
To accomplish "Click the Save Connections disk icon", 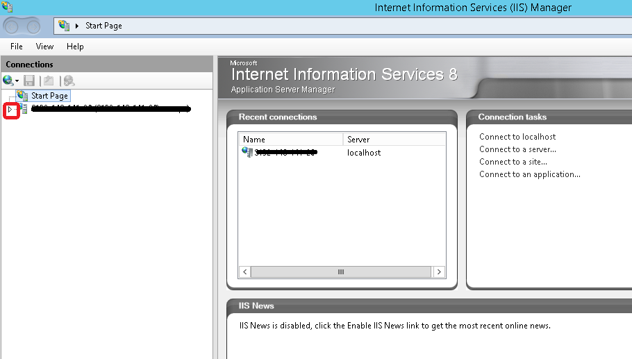I will (x=29, y=81).
